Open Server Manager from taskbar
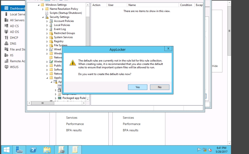This screenshot has height=154, width=249. click(19, 150)
